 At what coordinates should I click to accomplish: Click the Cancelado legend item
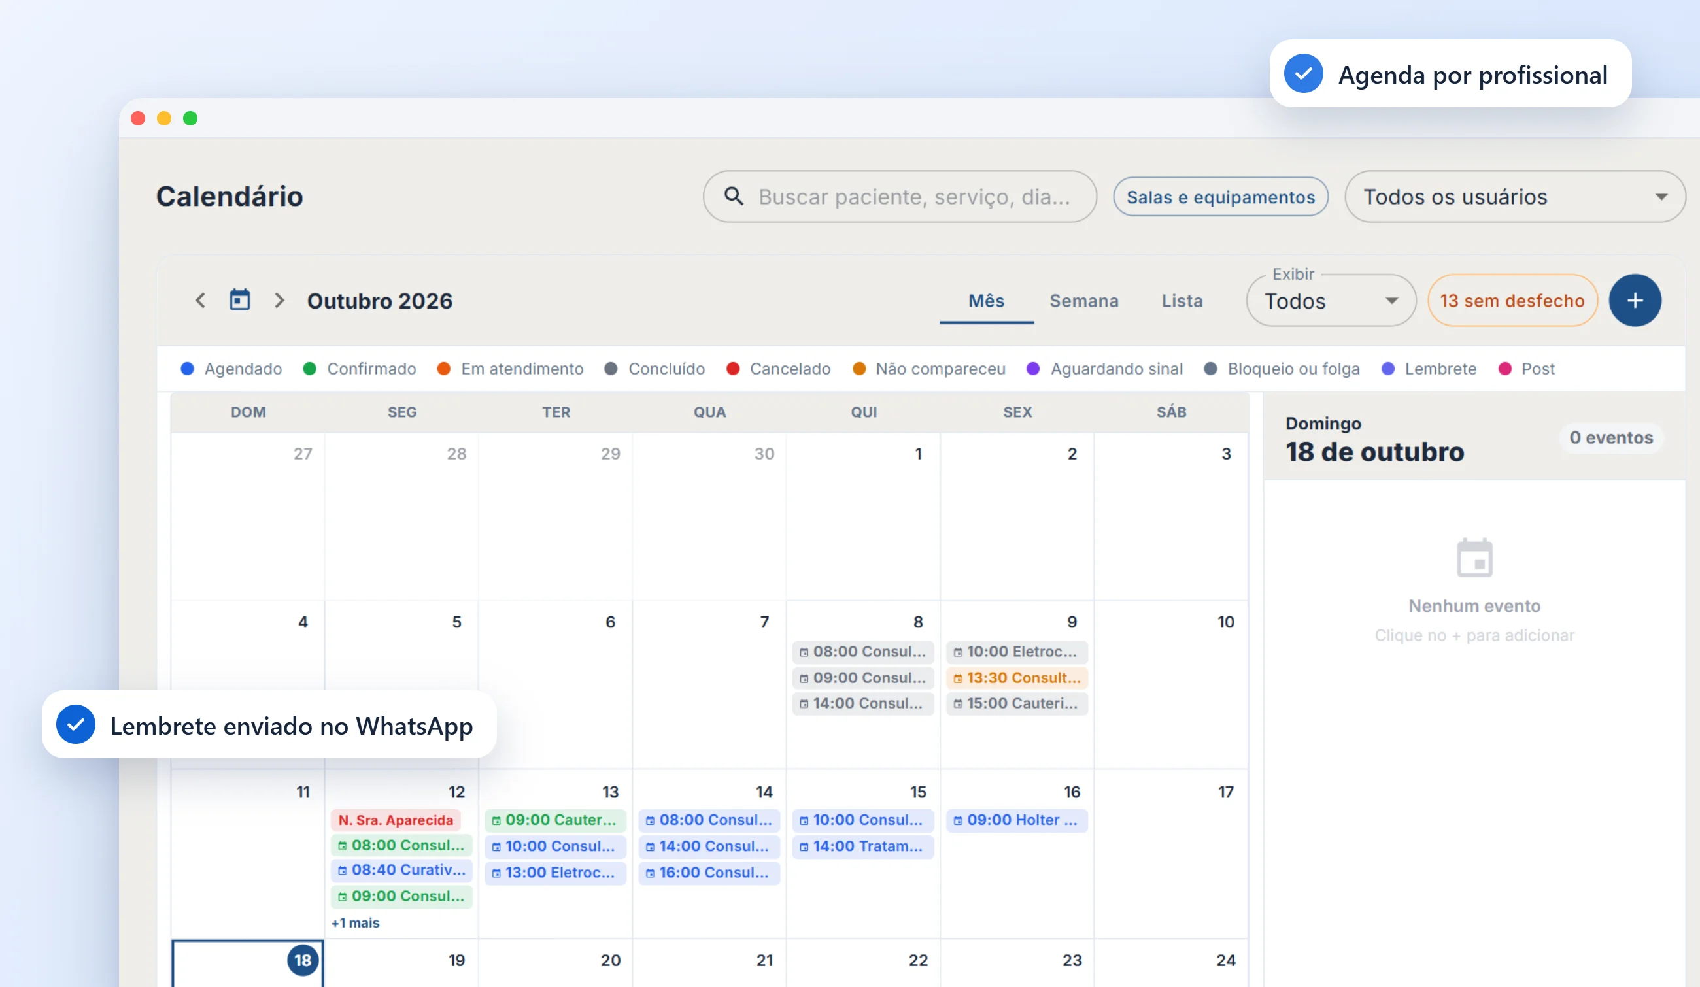[x=779, y=369]
